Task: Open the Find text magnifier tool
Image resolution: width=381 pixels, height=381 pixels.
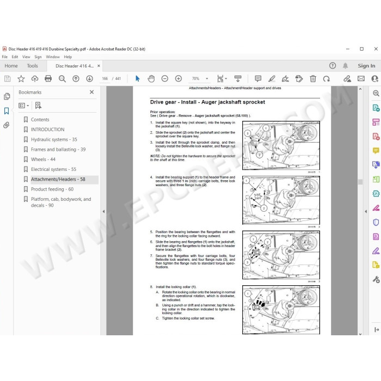Action: [x=62, y=79]
